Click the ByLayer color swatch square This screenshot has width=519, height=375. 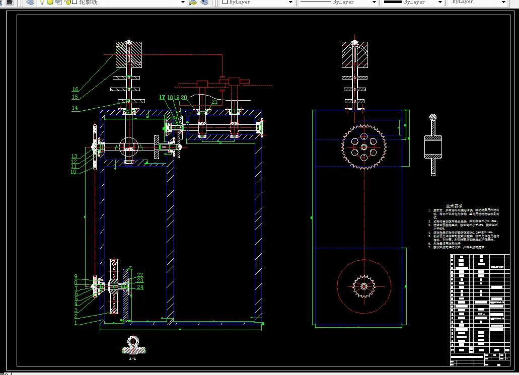coord(225,2)
